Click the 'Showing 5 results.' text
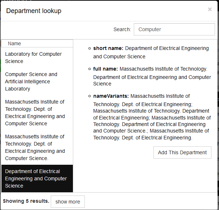Screen dimensions: 219x210 [26, 201]
